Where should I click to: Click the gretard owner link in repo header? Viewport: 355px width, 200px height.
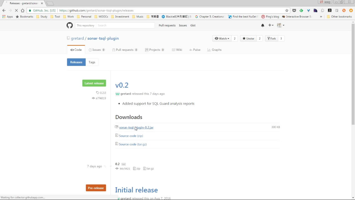(77, 39)
